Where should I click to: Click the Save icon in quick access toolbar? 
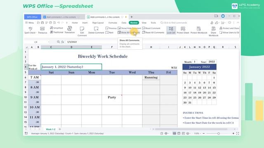pyautogui.click(x=42, y=23)
